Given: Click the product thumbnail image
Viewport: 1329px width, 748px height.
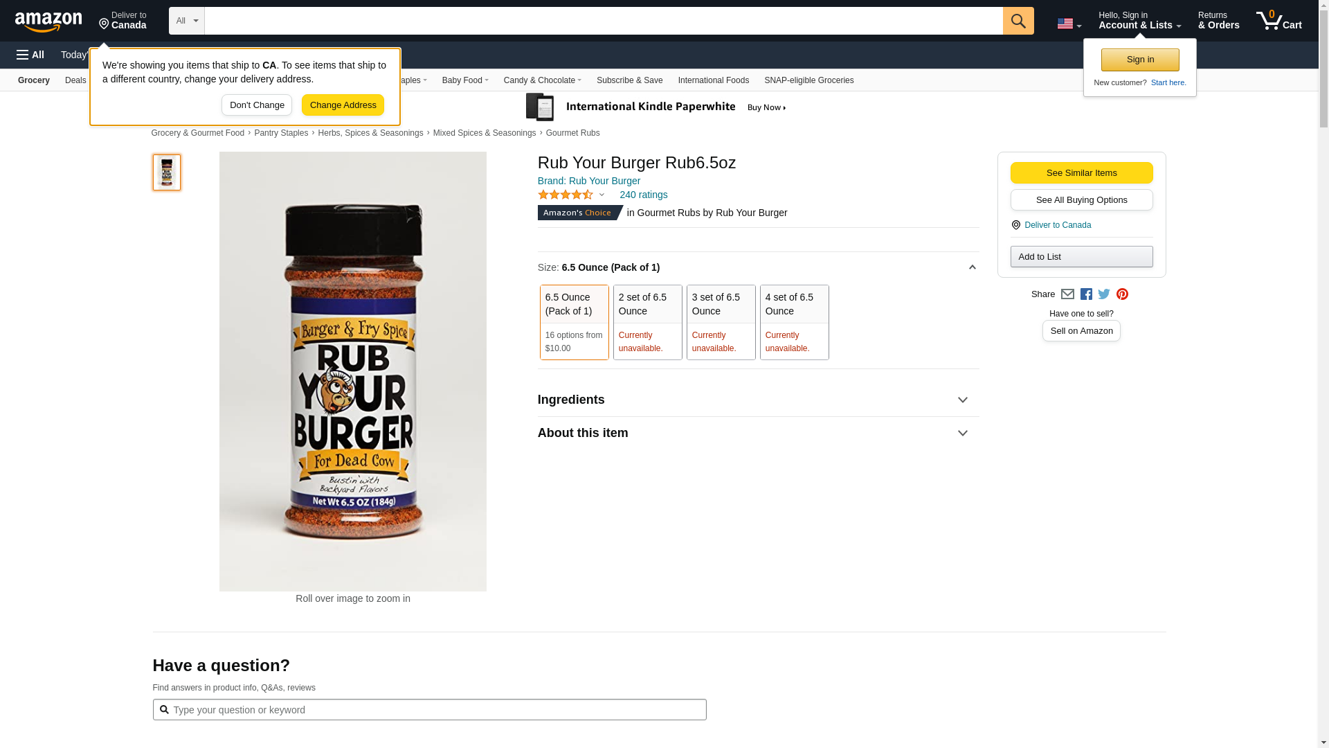Looking at the screenshot, I should coord(167,172).
